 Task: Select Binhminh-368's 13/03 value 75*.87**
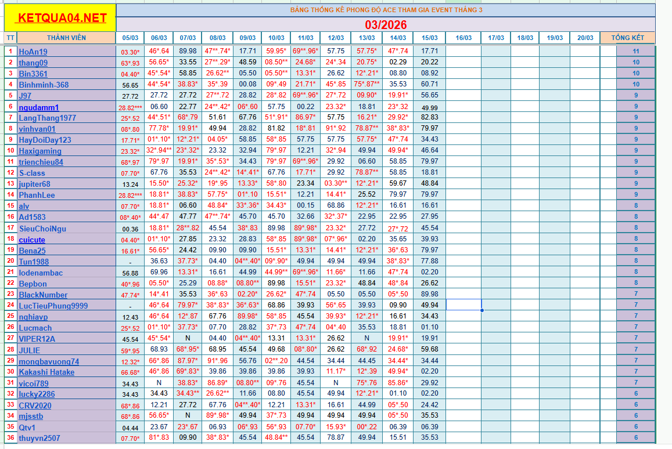point(366,84)
